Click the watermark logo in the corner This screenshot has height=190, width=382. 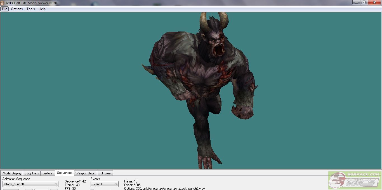point(355,181)
